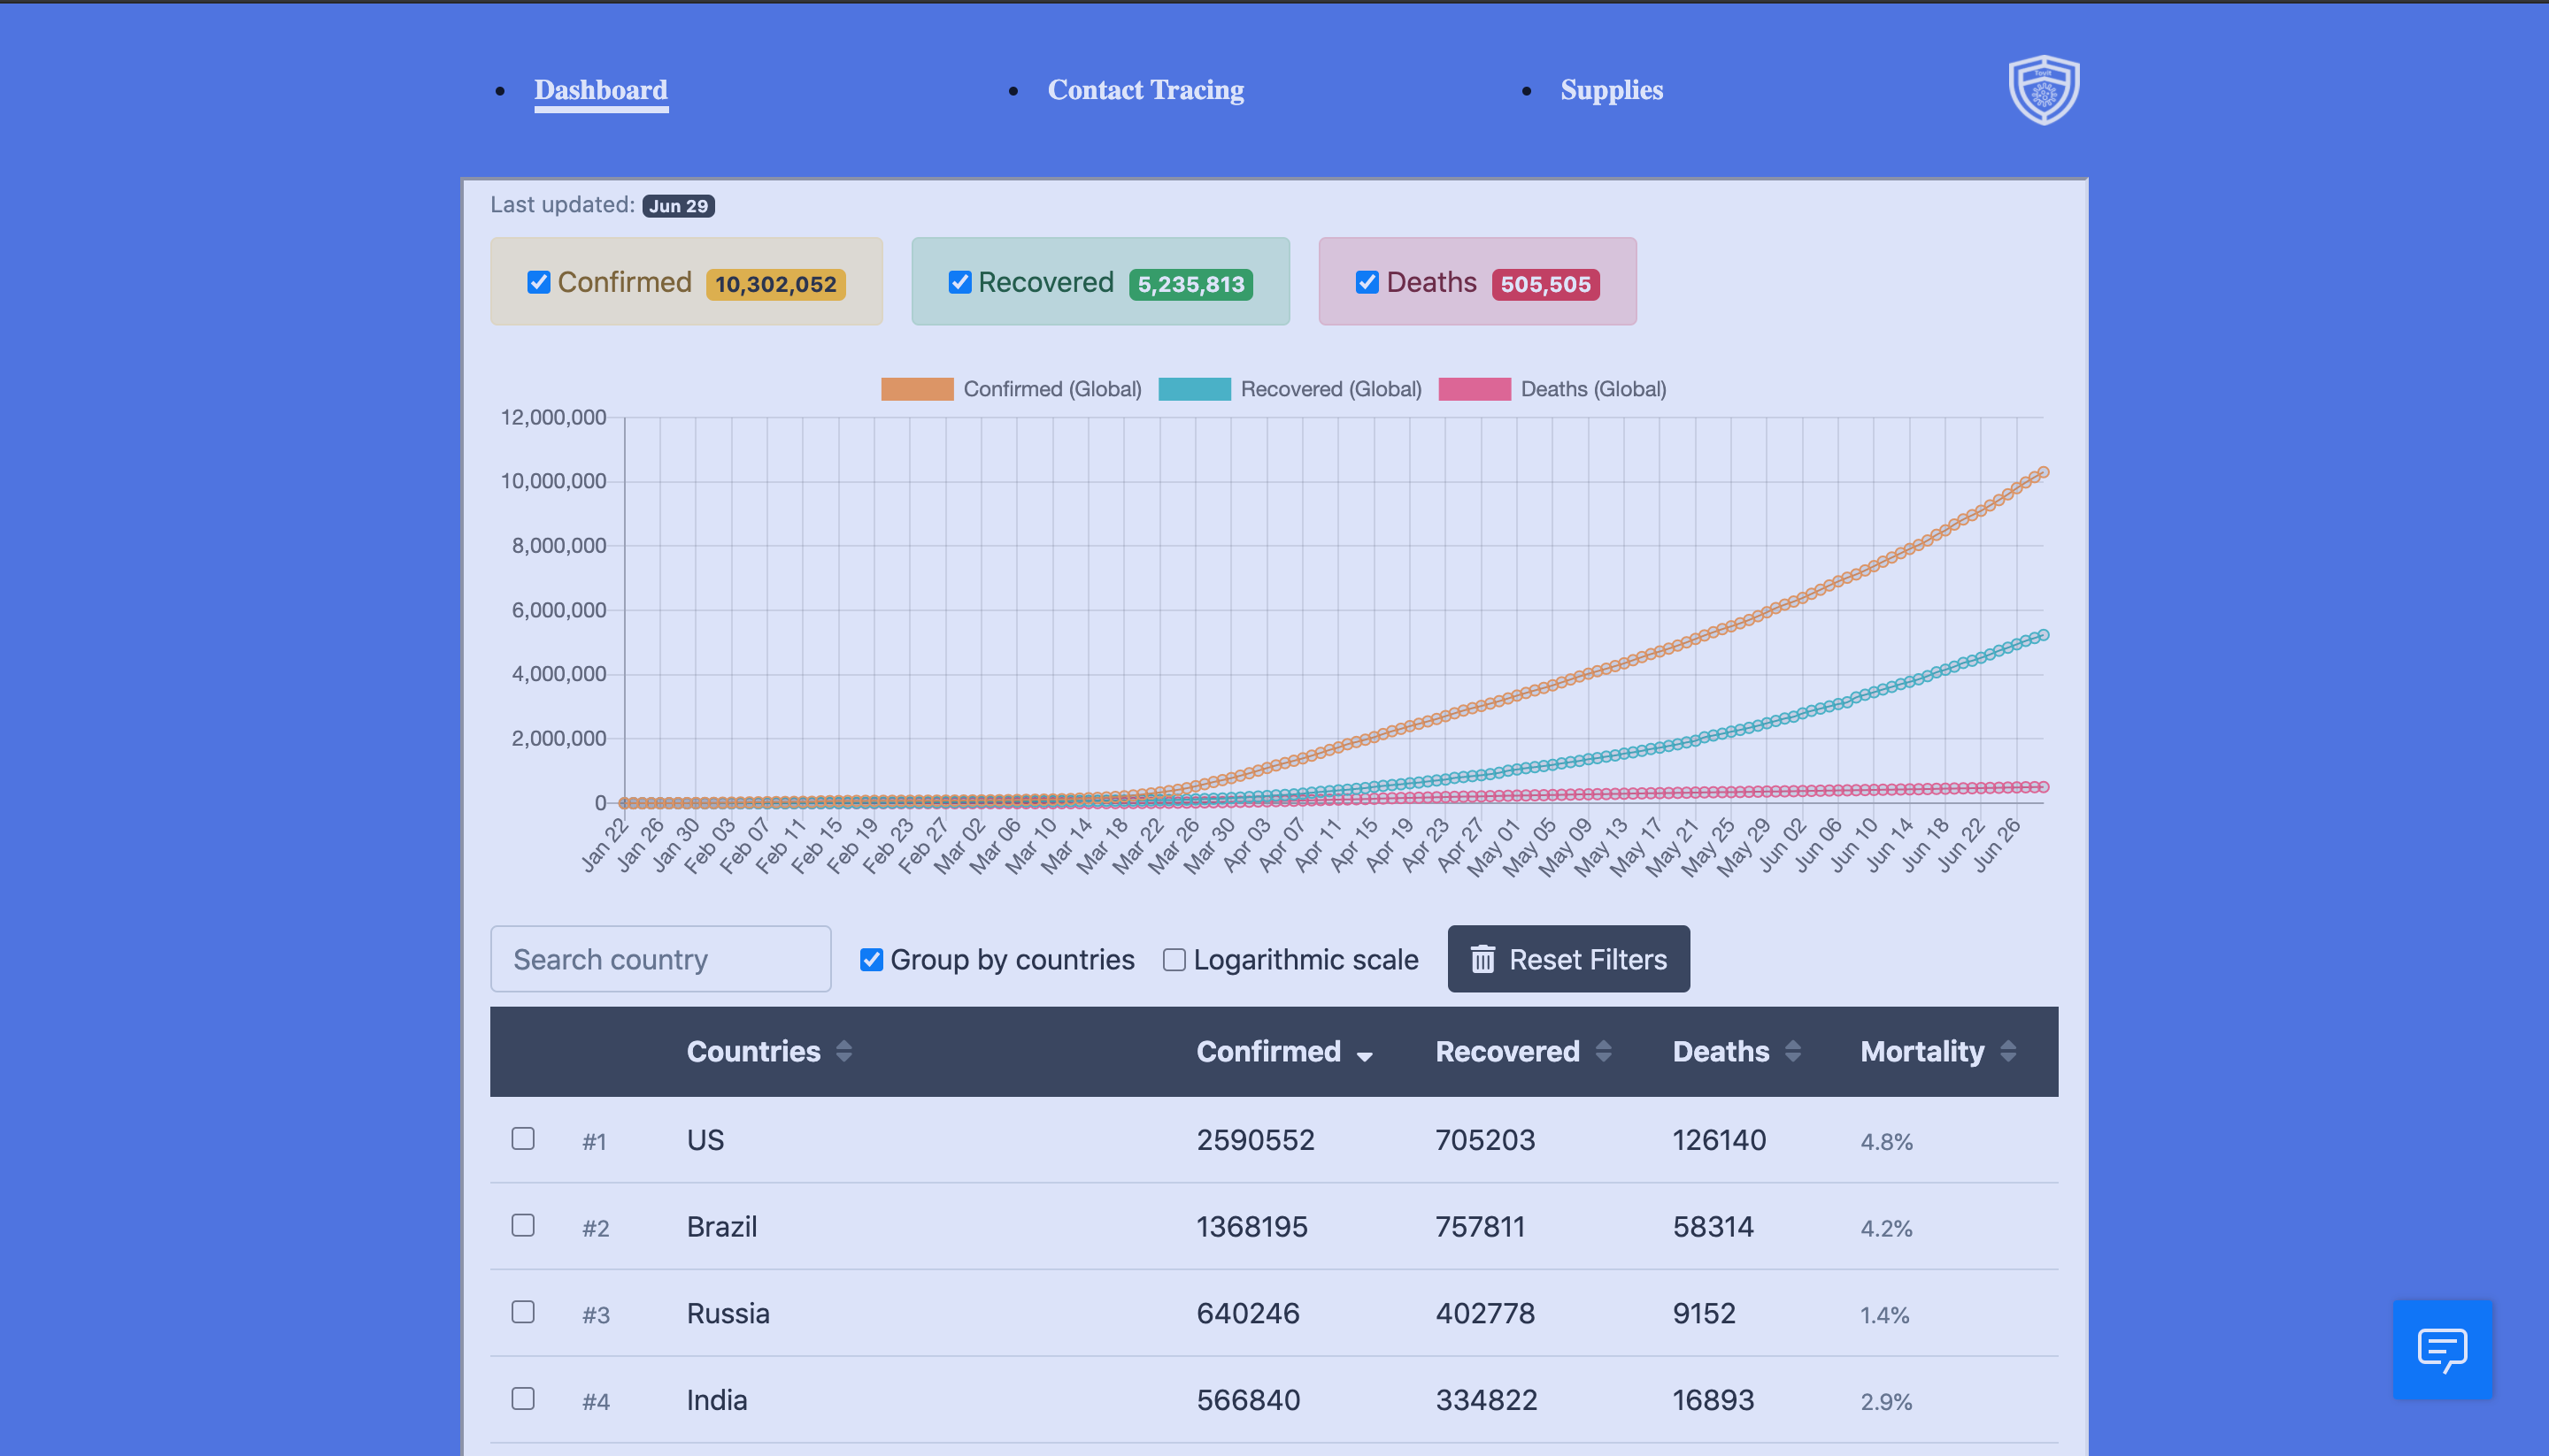Open the chat widget icon
The width and height of the screenshot is (2549, 1456).
click(x=2442, y=1349)
